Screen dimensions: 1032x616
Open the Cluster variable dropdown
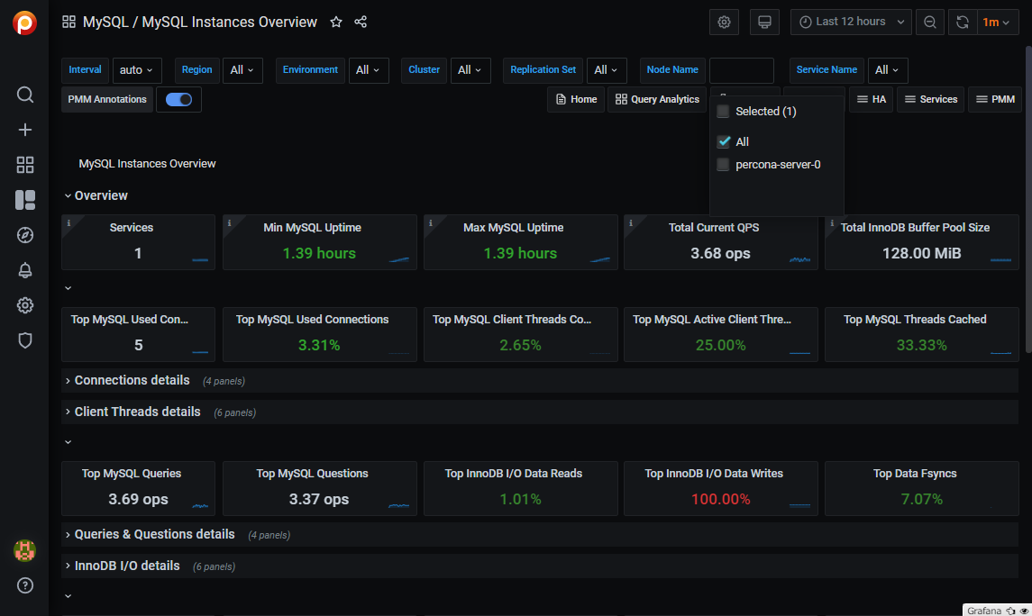(470, 70)
